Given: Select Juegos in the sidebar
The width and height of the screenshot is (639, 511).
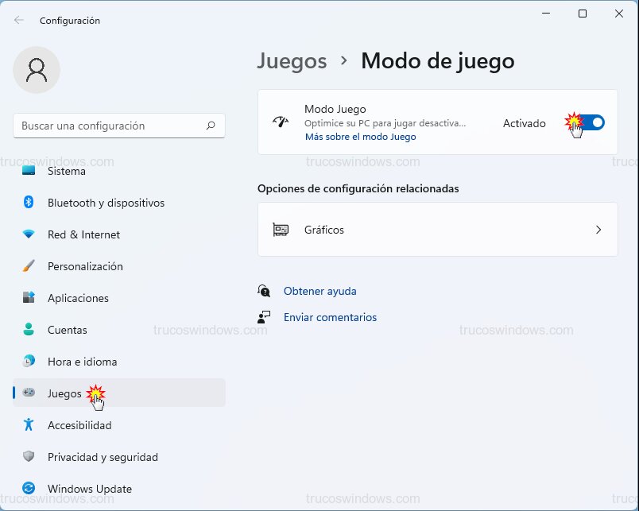Looking at the screenshot, I should point(65,393).
